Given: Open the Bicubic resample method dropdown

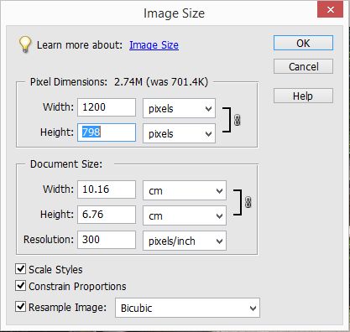Looking at the screenshot, I should click(187, 308).
